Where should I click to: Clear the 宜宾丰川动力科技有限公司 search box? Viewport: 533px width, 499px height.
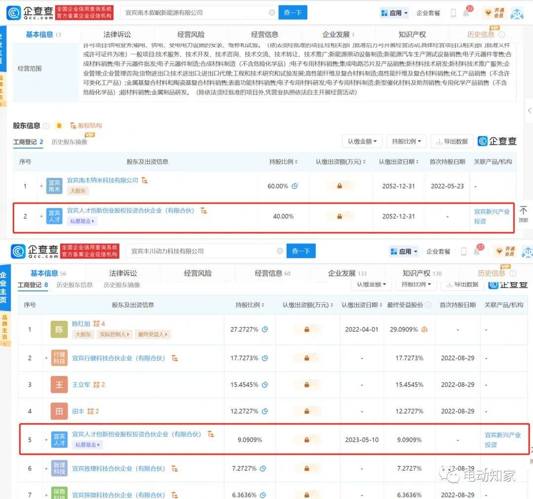pyautogui.click(x=280, y=251)
